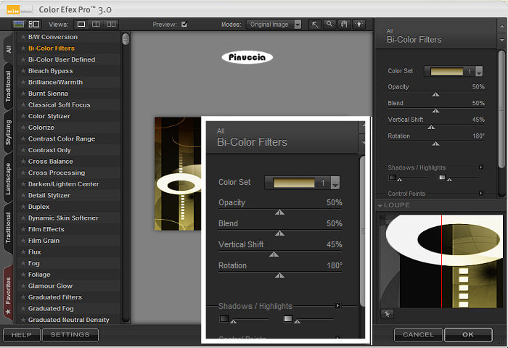
Task: Expand Shadows / Highlights in the right-hand settings panel
Action: 480,167
